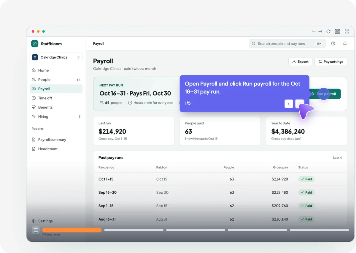Open the tour steps list icon
The height and width of the screenshot is (253, 356).
pyautogui.click(x=36, y=230)
